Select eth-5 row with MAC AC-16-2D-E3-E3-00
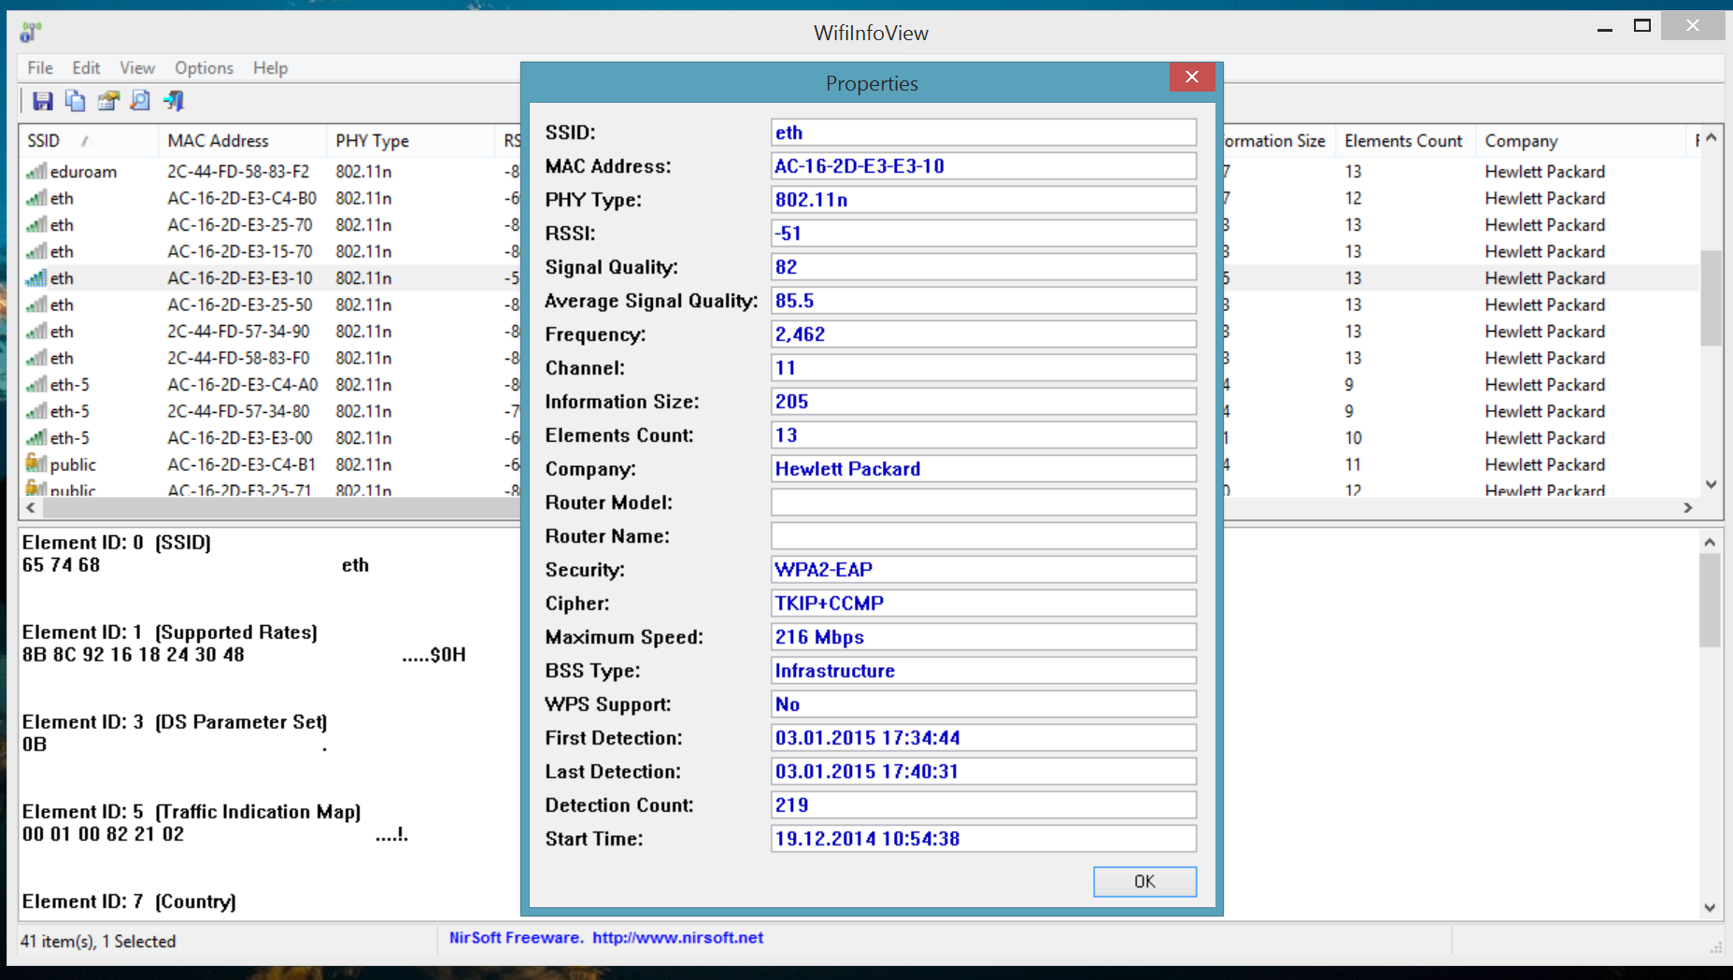The height and width of the screenshot is (980, 1733). 271,438
